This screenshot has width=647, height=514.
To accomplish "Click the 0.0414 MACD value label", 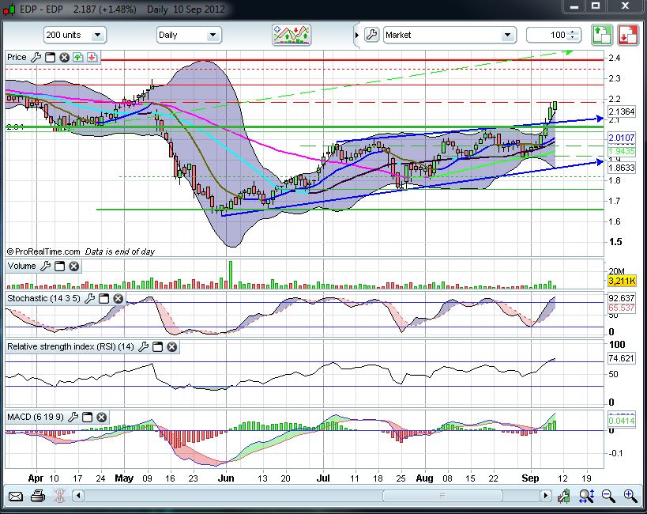I will (x=622, y=421).
